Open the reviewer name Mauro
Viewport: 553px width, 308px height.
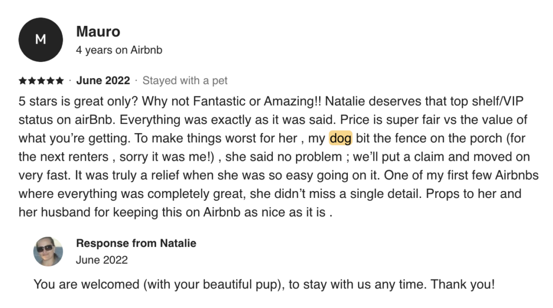click(x=97, y=31)
